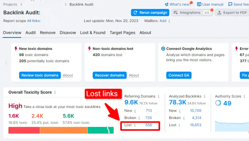Switch to the Remove tab

click(x=48, y=33)
